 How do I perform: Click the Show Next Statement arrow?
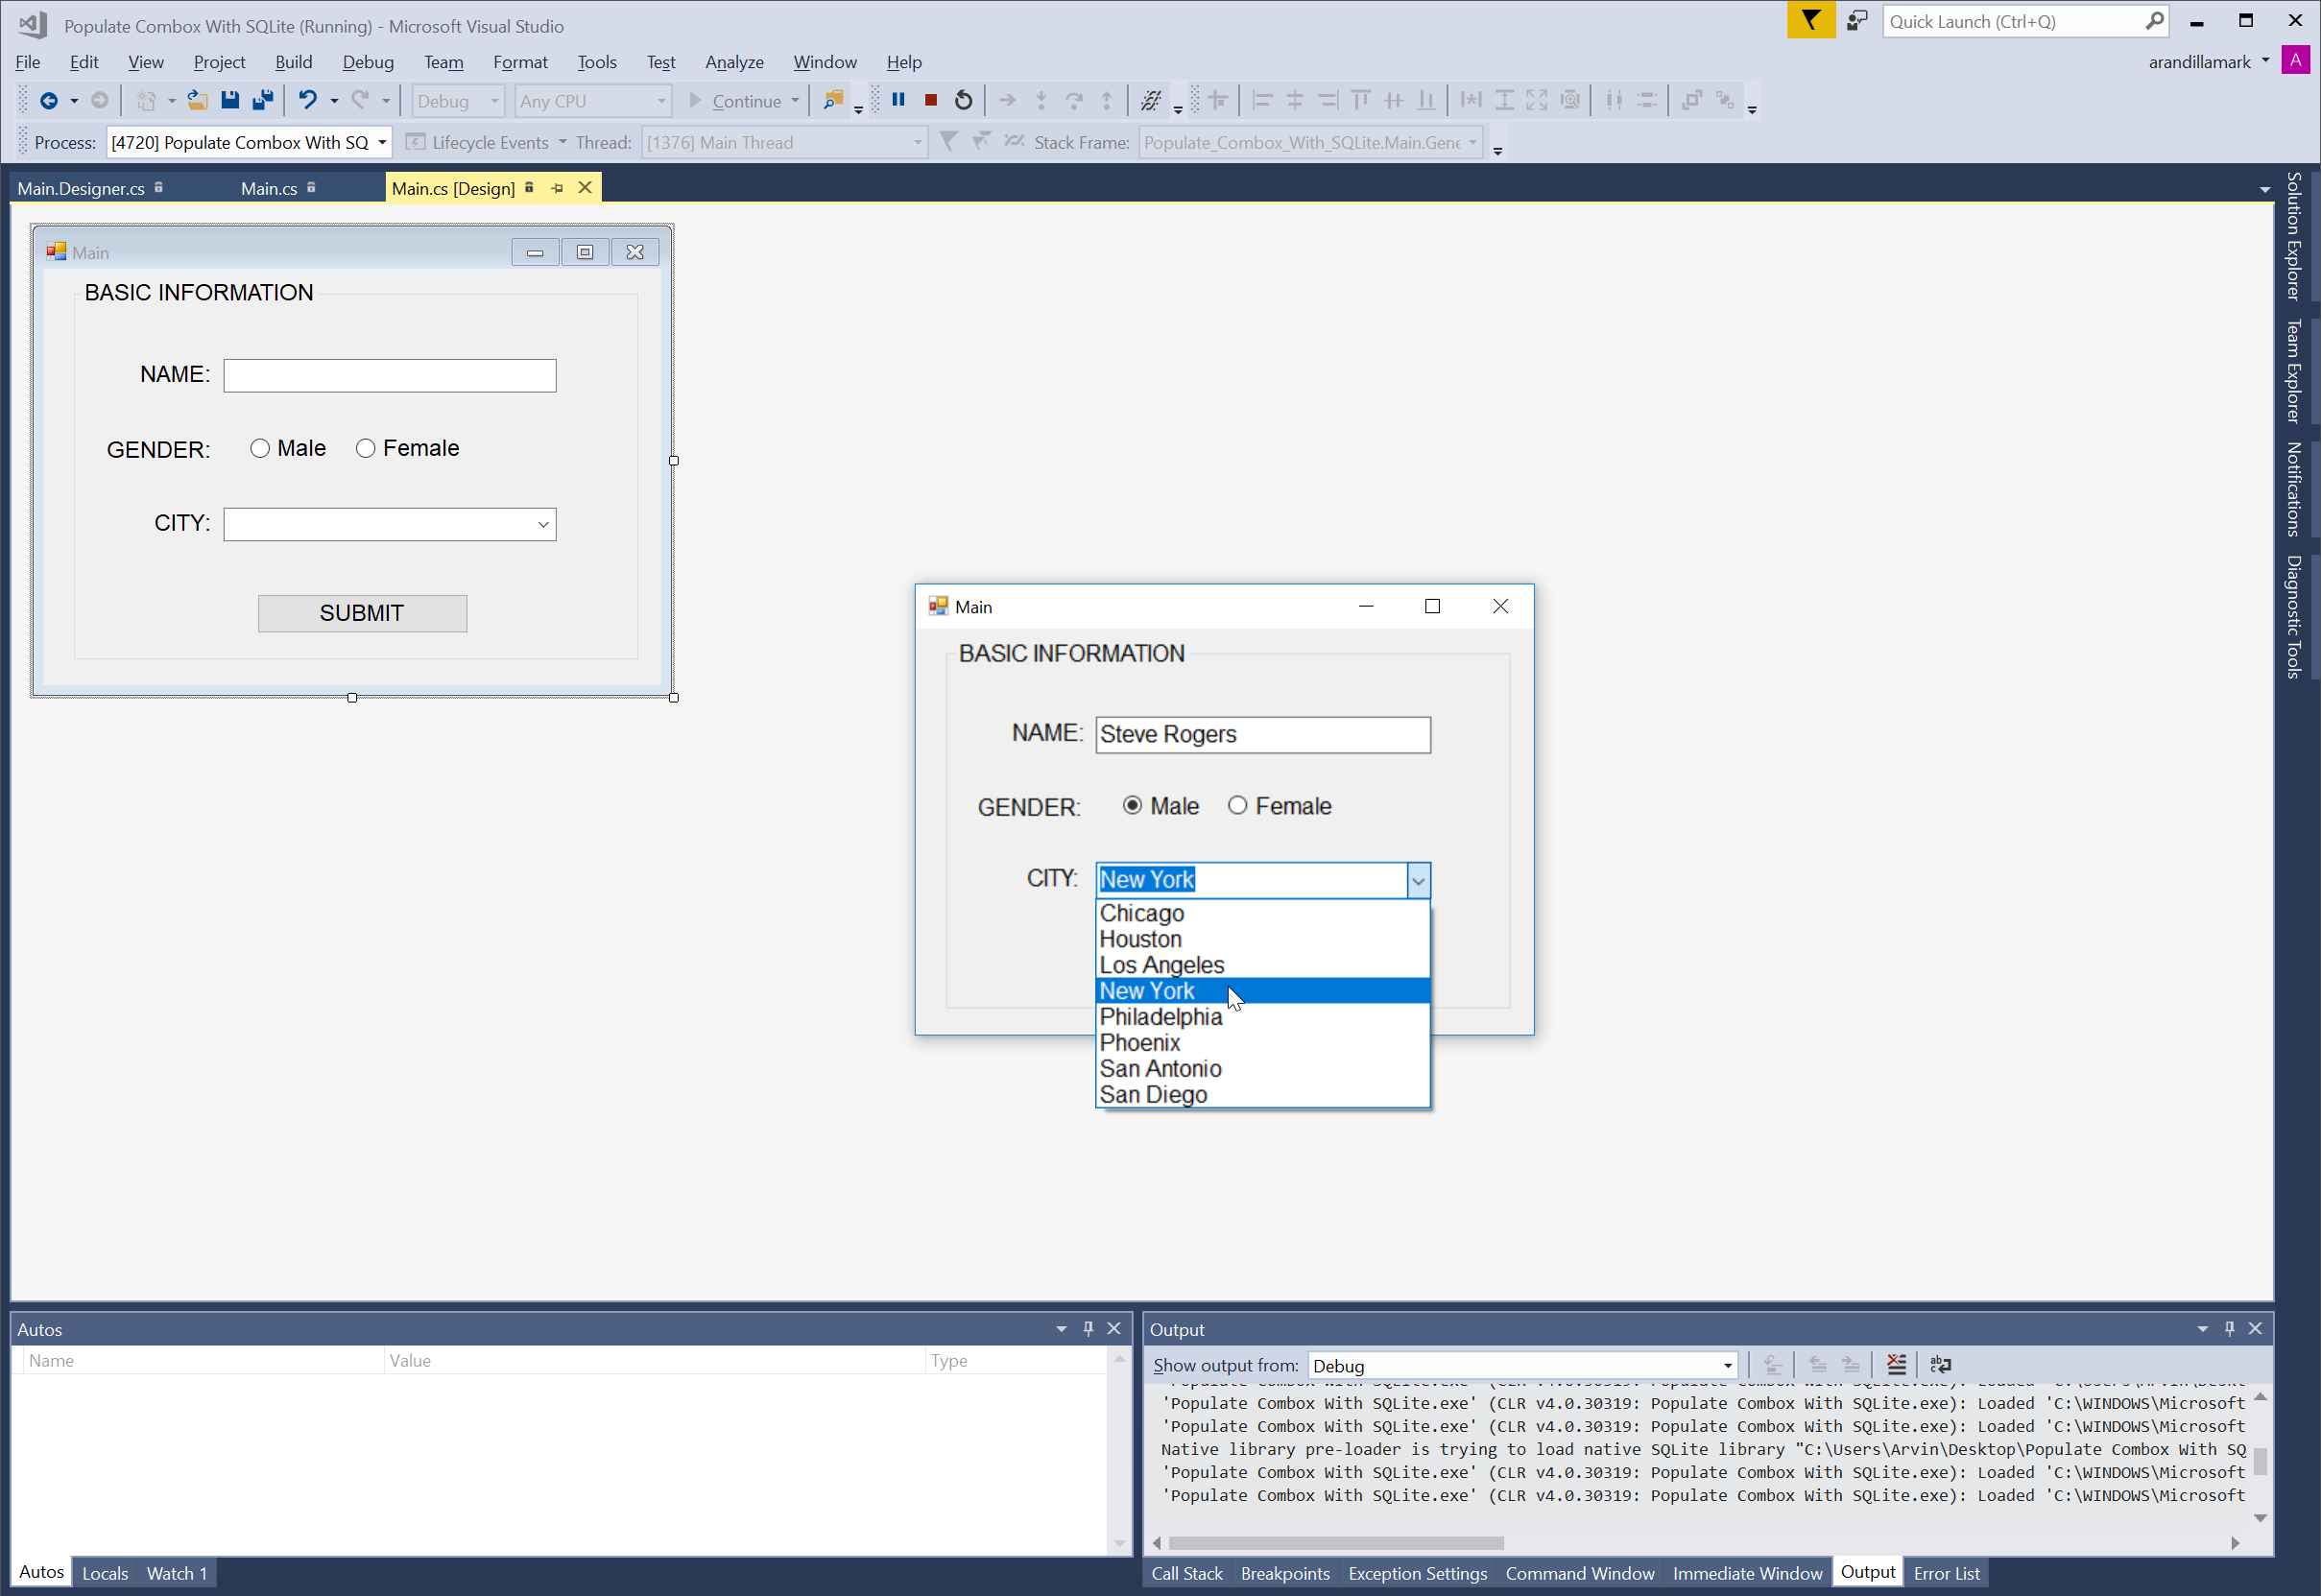pyautogui.click(x=1008, y=100)
